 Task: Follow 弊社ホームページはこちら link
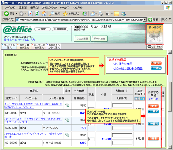coord(19,40)
